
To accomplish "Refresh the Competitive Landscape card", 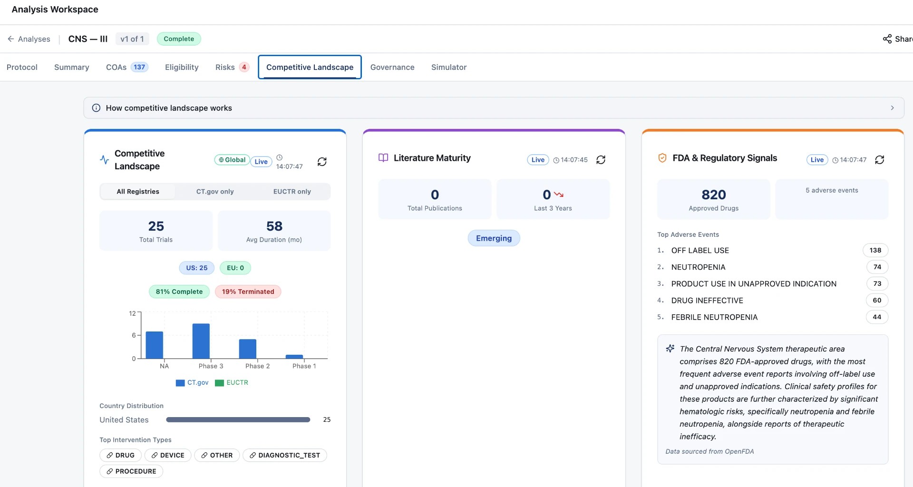I will click(x=322, y=162).
